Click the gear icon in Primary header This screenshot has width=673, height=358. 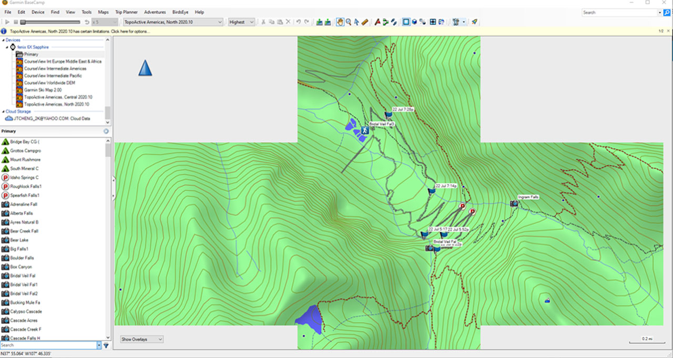(106, 131)
